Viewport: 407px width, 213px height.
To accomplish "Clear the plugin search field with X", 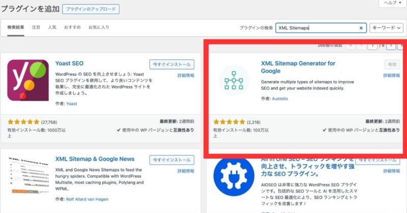I will coord(361,28).
